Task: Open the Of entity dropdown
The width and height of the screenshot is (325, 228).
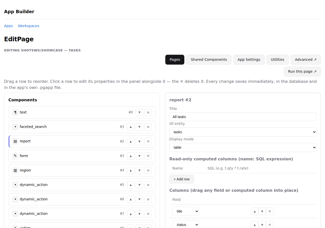Action: click(243, 132)
